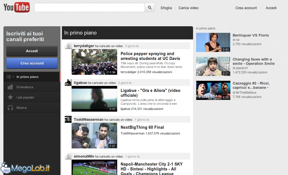Click '7,766 visualizzazioni' view count
Screen dimensions: 288x175
[x=247, y=97]
